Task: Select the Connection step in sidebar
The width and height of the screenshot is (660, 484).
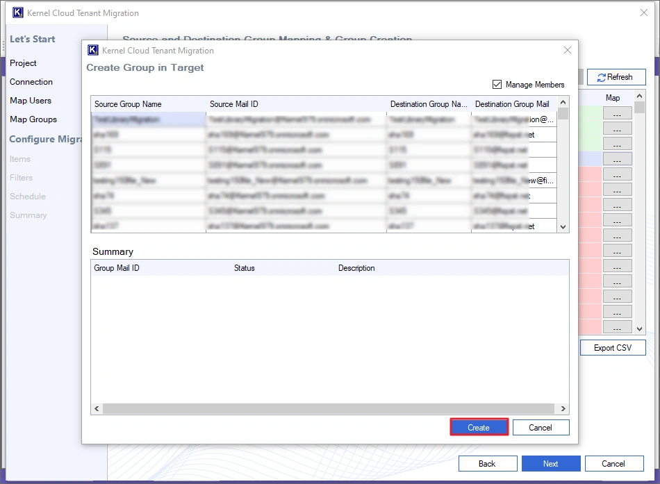Action: 31,82
